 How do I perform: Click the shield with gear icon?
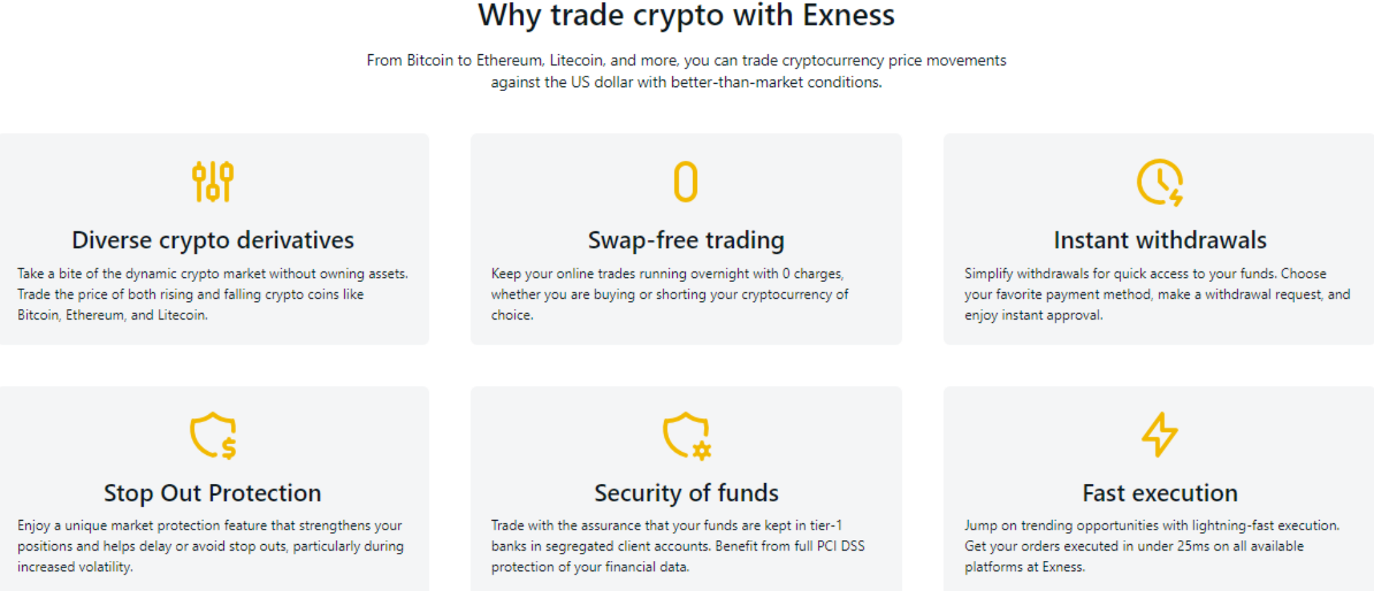pos(686,435)
